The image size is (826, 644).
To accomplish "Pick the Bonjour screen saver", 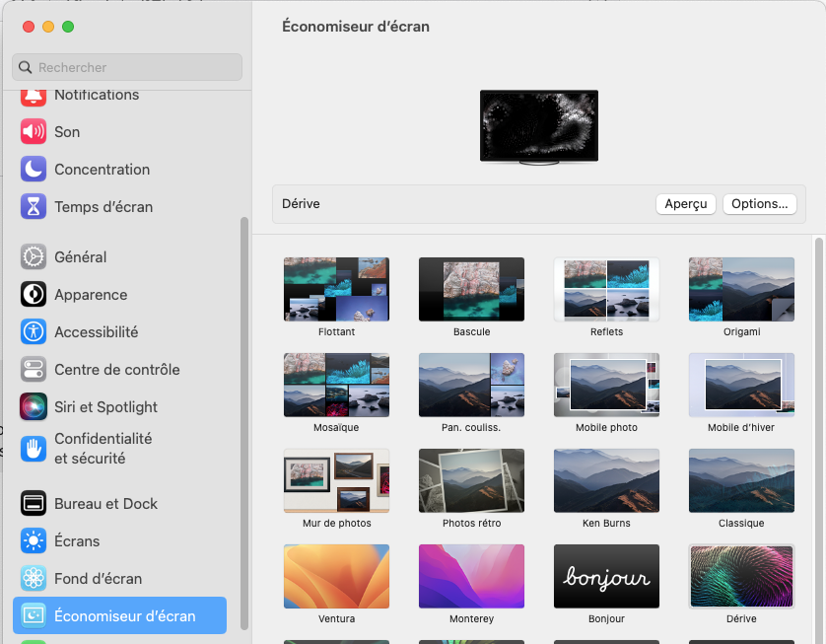I will pos(606,577).
